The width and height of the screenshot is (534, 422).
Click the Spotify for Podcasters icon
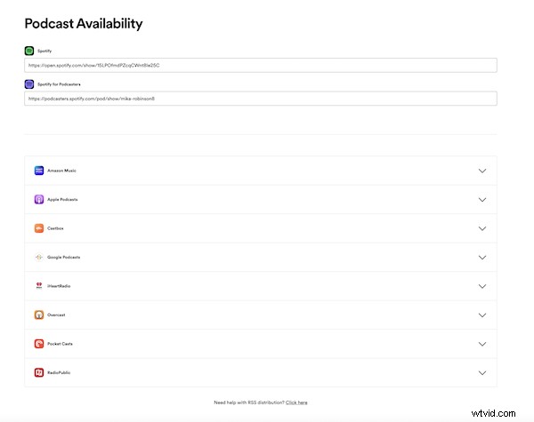click(x=29, y=85)
